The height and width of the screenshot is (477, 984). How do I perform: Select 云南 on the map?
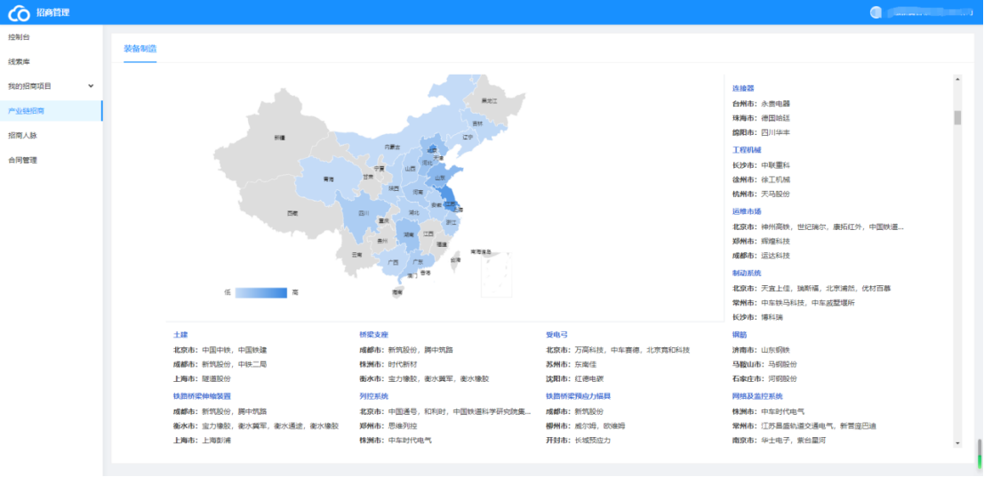coord(356,255)
